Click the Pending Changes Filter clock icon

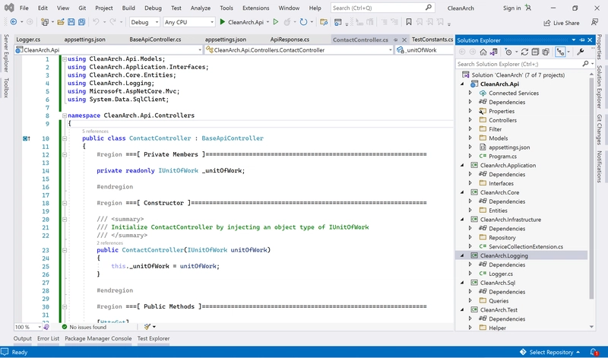508,52
